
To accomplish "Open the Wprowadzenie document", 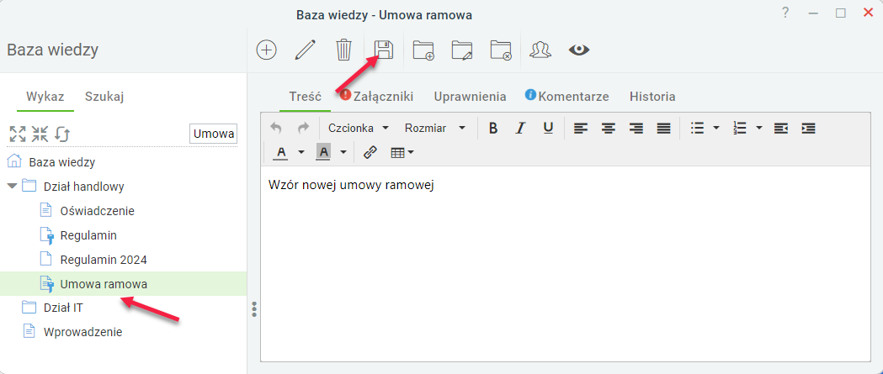I will 82,332.
